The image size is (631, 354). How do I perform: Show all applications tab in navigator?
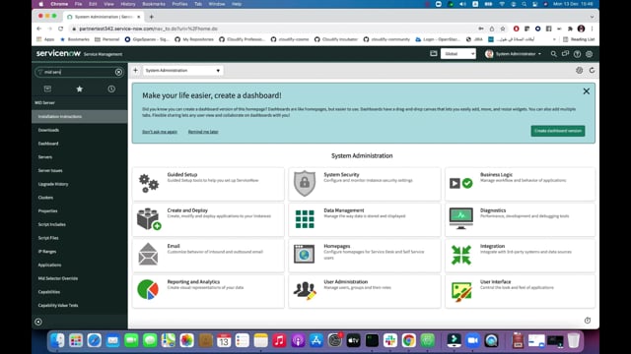(47, 88)
